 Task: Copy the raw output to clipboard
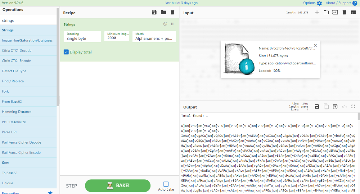click(x=326, y=107)
